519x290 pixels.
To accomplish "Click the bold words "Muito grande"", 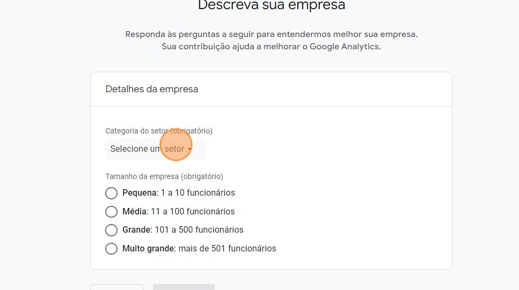I will pos(149,249).
